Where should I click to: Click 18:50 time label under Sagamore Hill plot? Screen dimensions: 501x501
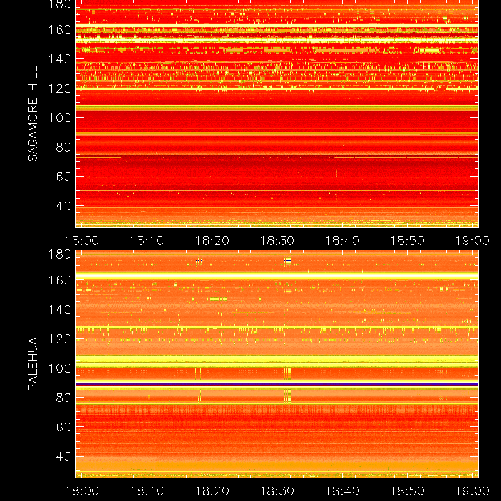pyautogui.click(x=408, y=240)
